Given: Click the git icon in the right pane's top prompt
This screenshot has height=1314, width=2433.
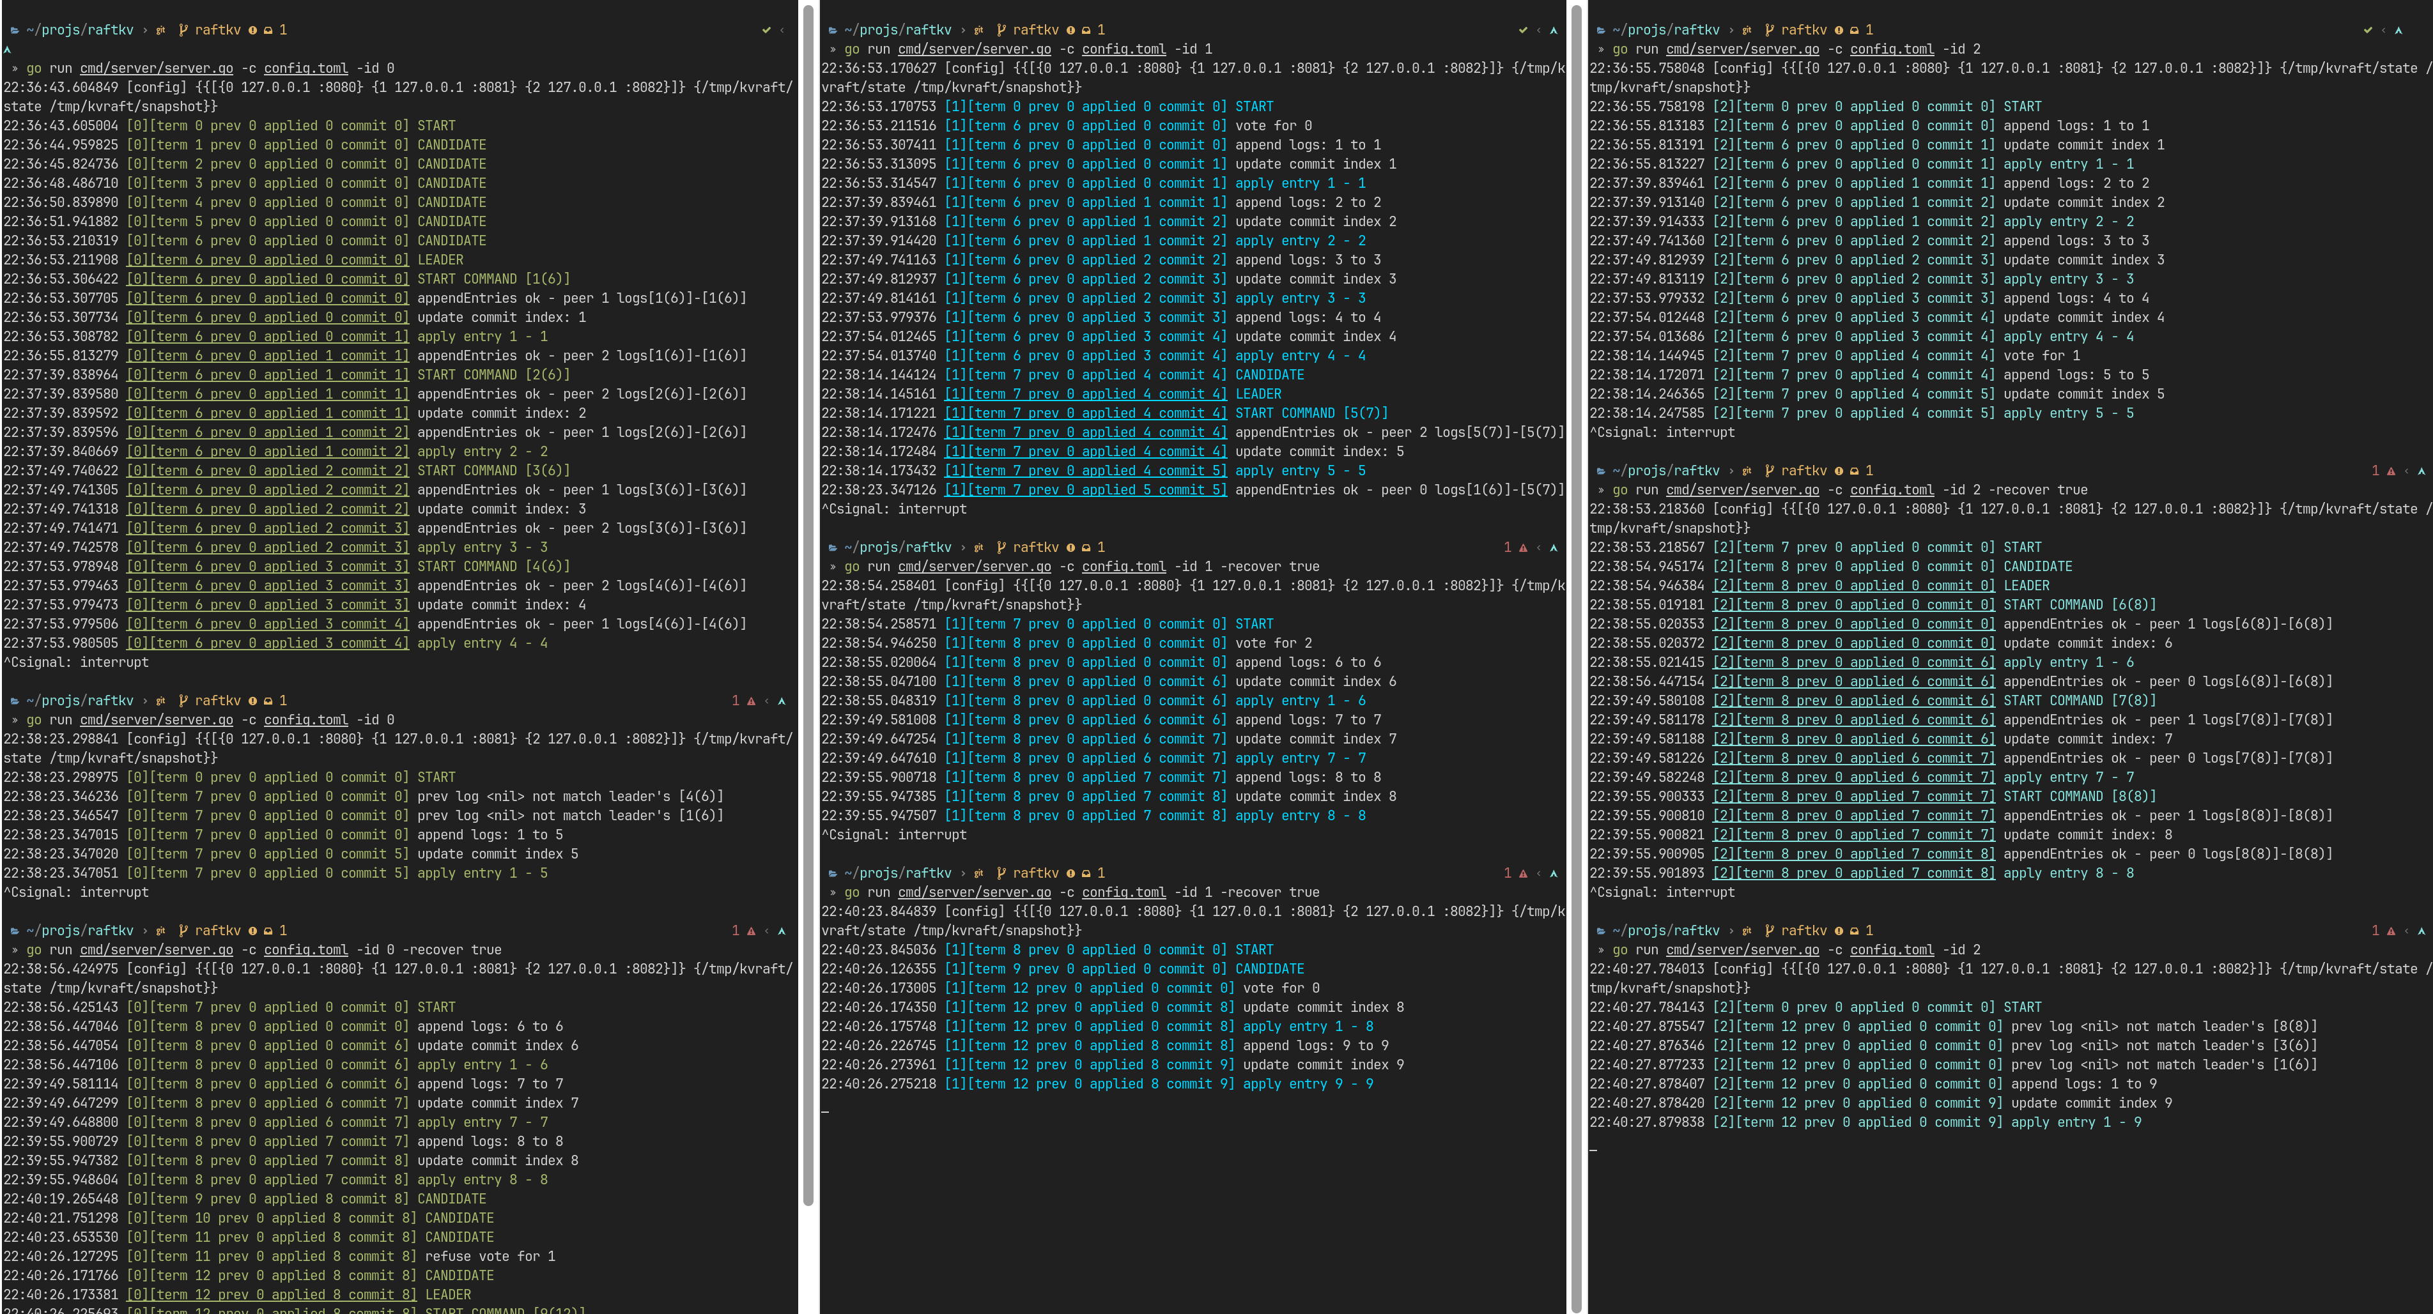Looking at the screenshot, I should click(1747, 30).
